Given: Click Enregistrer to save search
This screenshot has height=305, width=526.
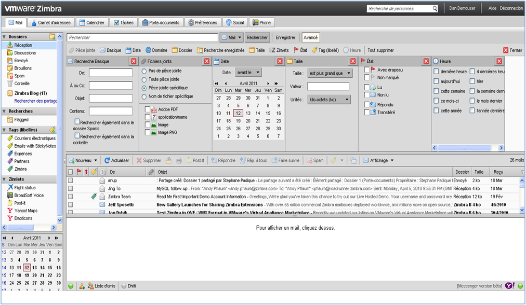Looking at the screenshot, I should coord(285,37).
